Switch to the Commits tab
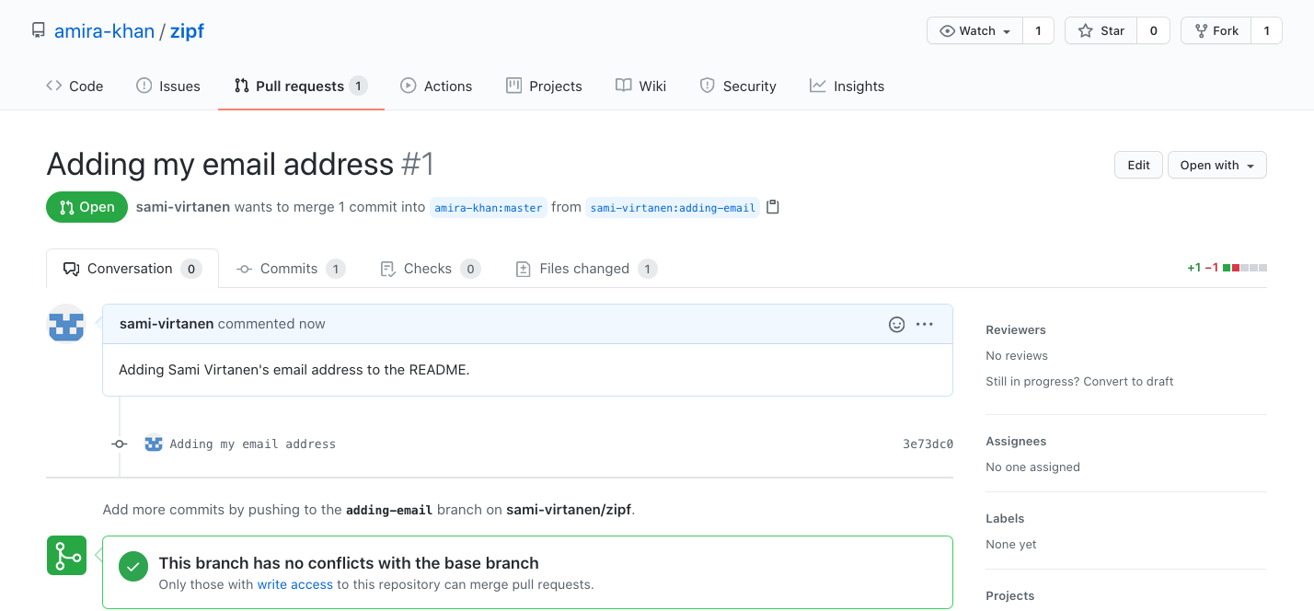 291,269
